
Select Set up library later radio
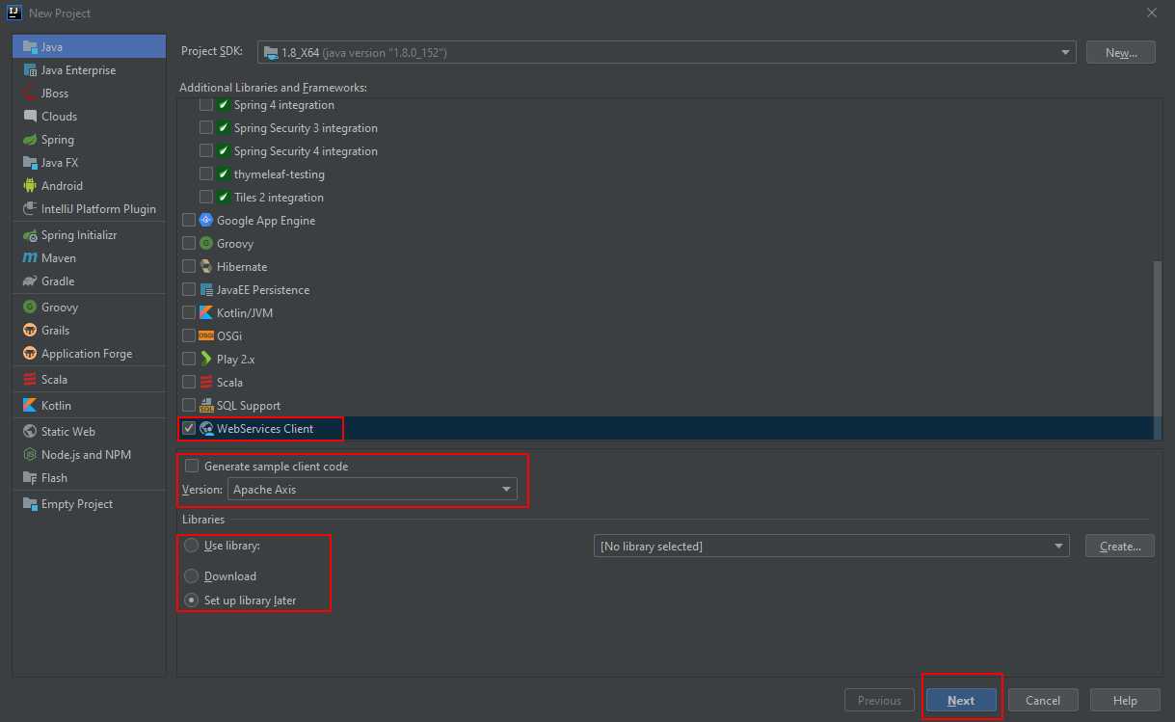192,600
